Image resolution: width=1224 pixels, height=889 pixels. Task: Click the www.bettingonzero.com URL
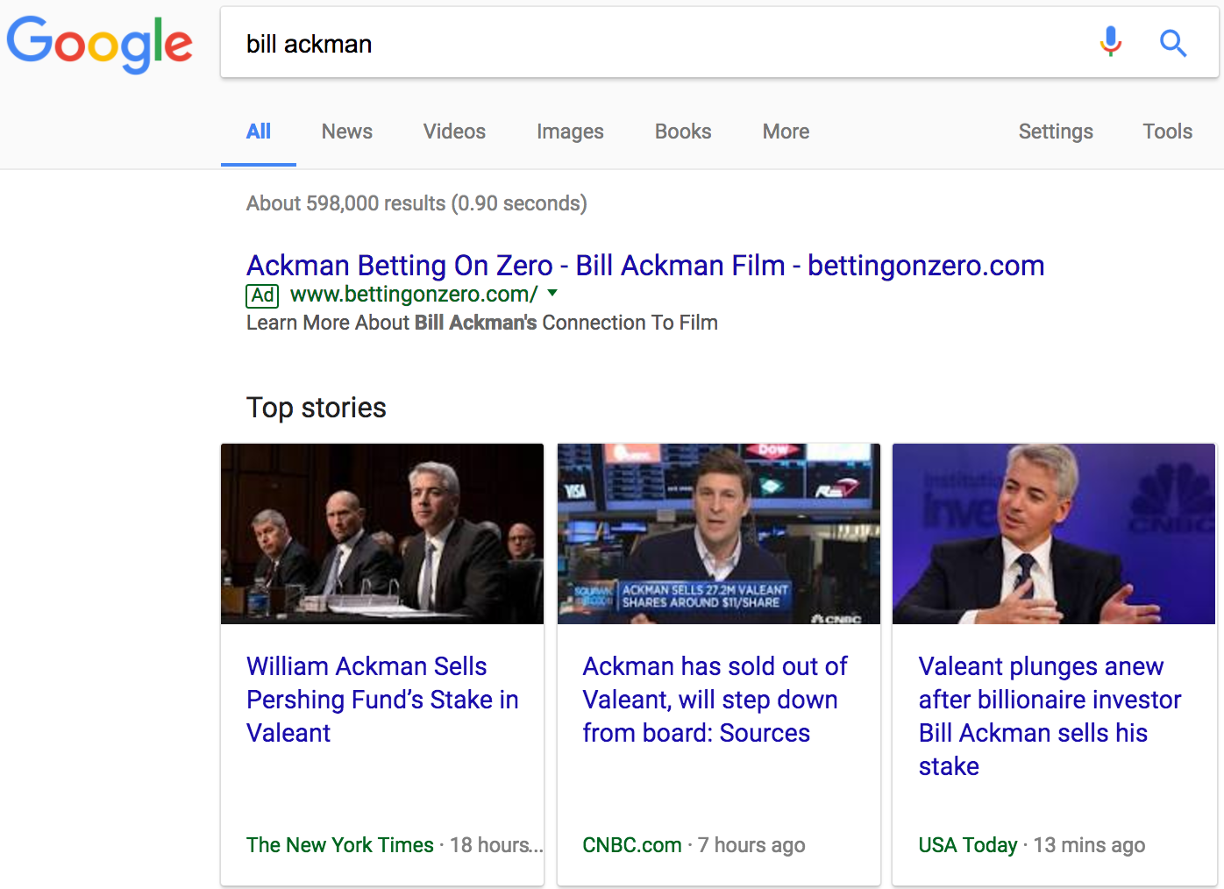click(x=414, y=295)
